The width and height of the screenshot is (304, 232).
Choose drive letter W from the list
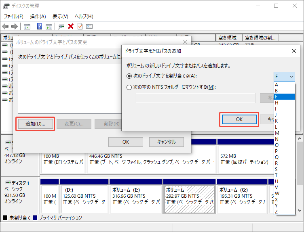pos(285,194)
